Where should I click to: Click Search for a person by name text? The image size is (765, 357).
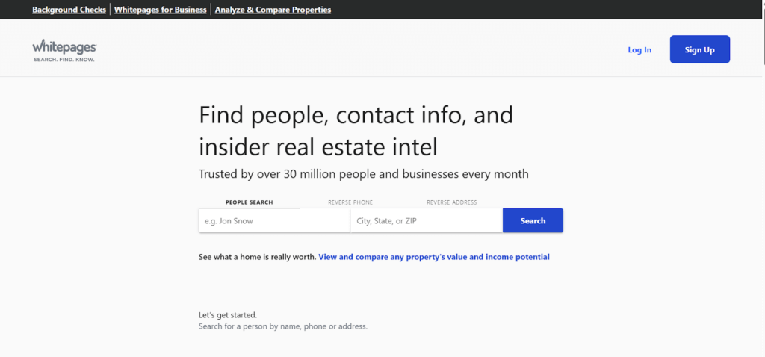(283, 326)
